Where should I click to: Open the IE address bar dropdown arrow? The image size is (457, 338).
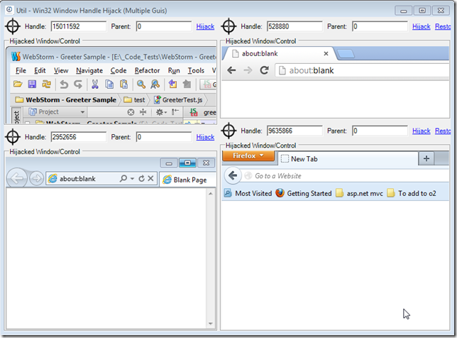pyautogui.click(x=132, y=178)
